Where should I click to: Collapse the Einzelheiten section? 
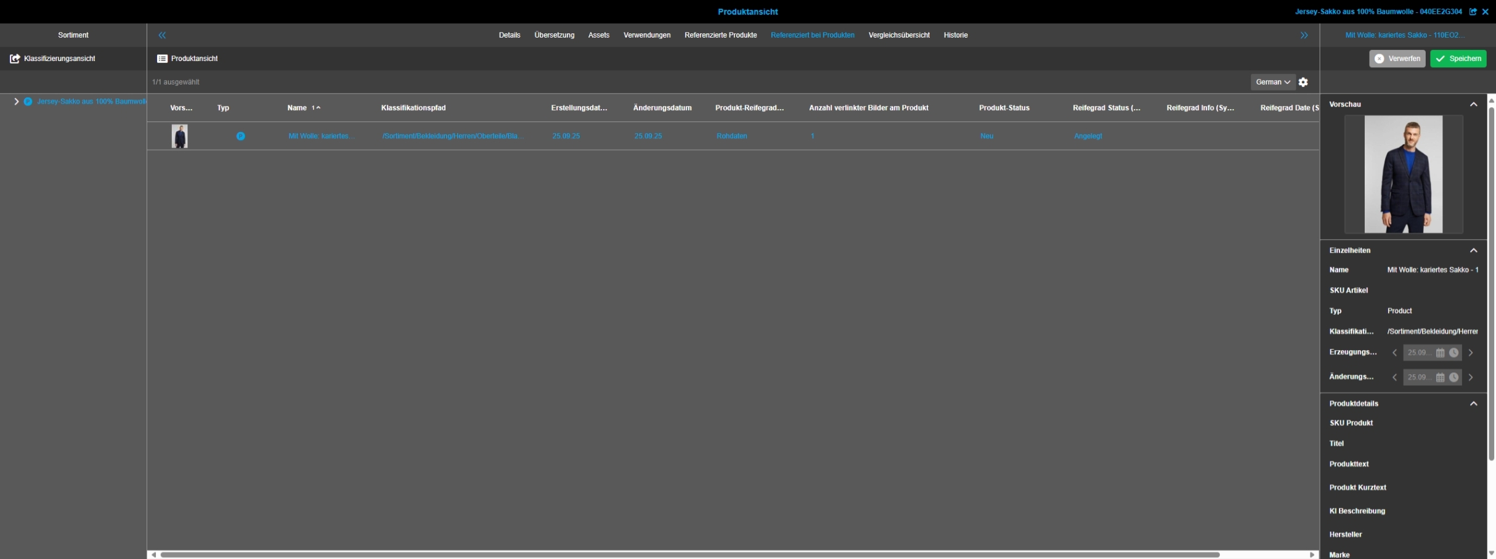click(x=1473, y=250)
